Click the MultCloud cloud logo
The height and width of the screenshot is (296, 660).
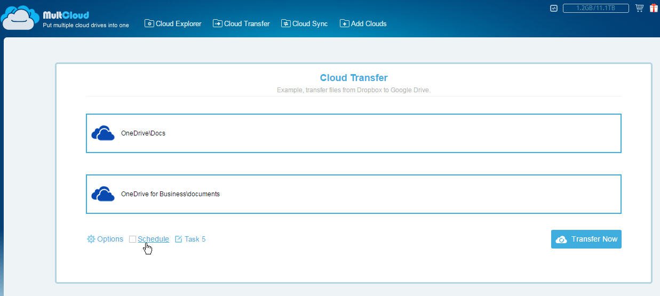(20, 18)
